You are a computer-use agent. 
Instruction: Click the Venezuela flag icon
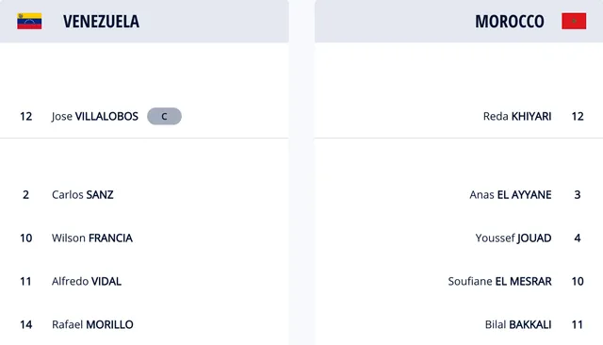pos(29,21)
